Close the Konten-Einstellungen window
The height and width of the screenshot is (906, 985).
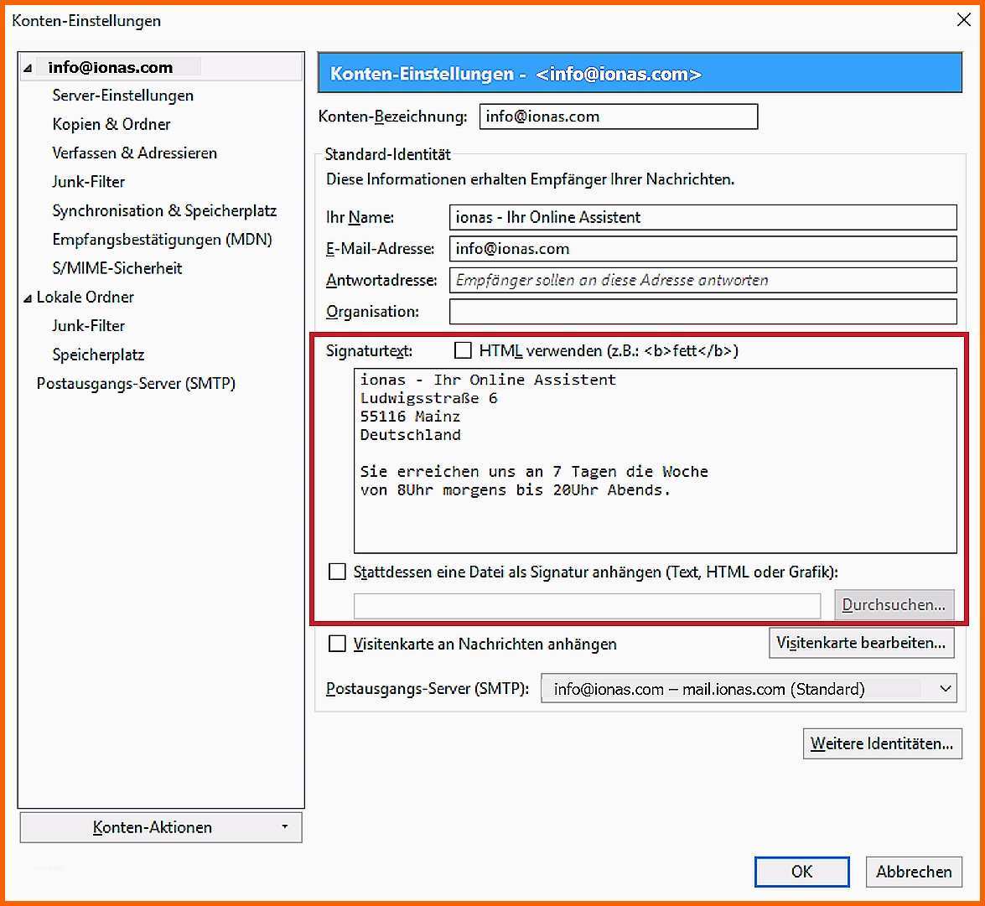click(964, 21)
